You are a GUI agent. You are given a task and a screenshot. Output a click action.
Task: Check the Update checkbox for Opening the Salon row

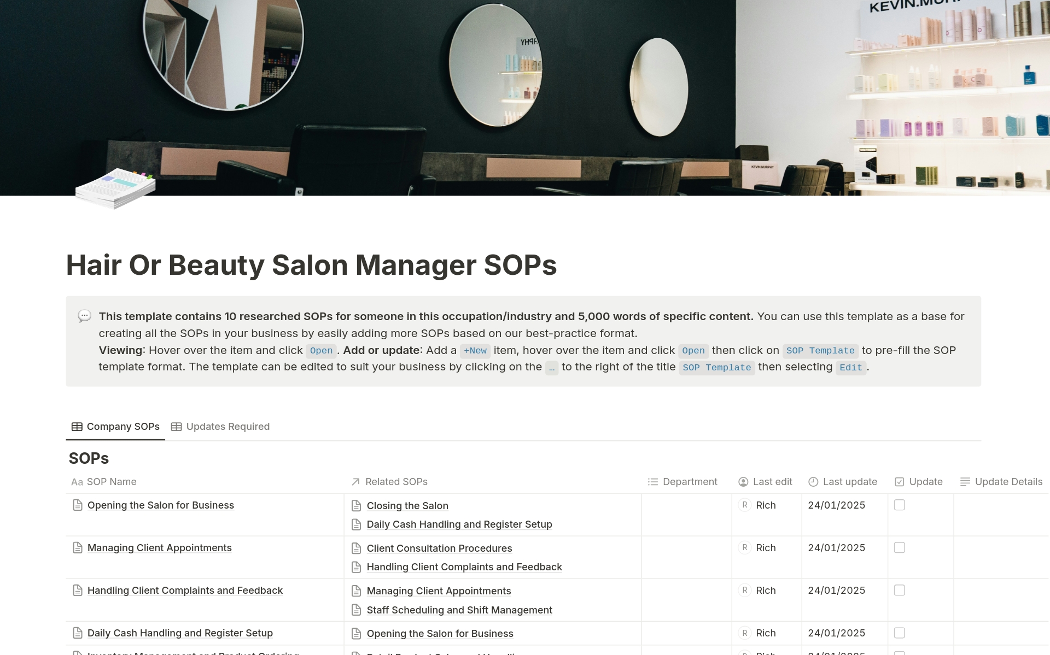[x=900, y=505]
